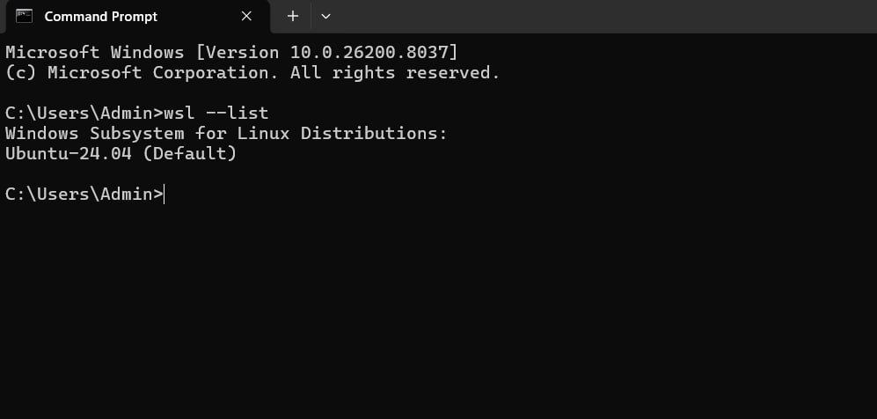Click the "Windows Subsystem for Linux" output text

(148, 133)
